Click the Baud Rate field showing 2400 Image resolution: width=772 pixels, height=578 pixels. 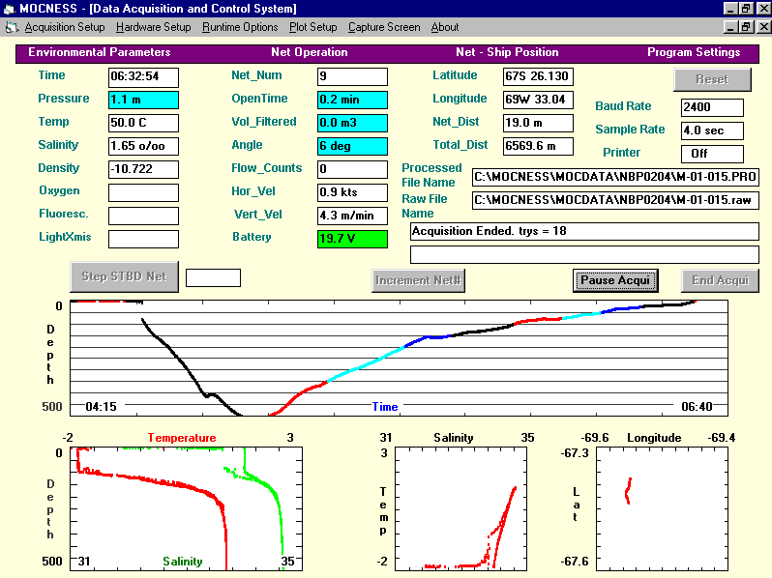pos(712,107)
